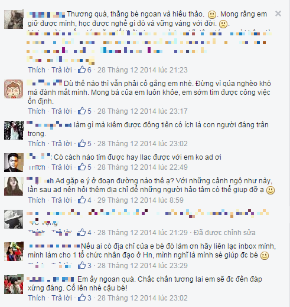The height and width of the screenshot is (307, 290).
Task: Click thumbs-up icon on last comment
Action: 82,298
